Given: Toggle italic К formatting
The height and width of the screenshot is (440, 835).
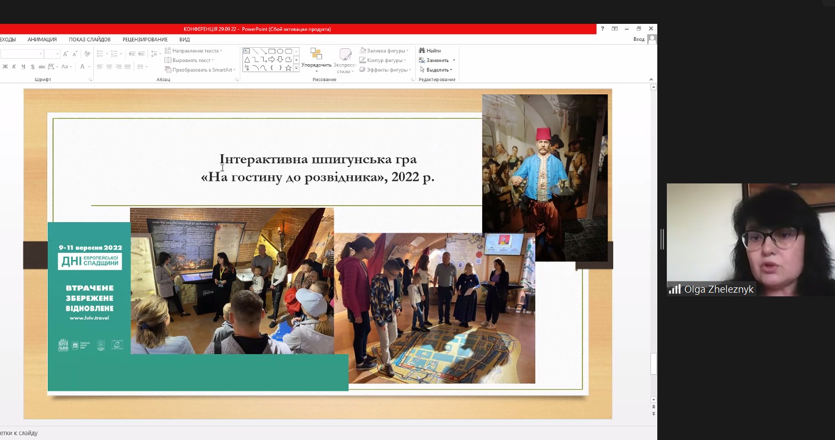Looking at the screenshot, I should [x=14, y=67].
